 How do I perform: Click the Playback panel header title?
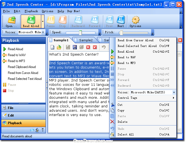pyautogui.click(x=11, y=40)
